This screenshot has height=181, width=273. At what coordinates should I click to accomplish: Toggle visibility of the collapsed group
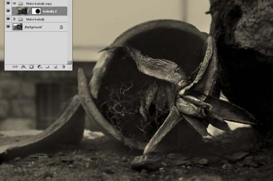[8, 19]
